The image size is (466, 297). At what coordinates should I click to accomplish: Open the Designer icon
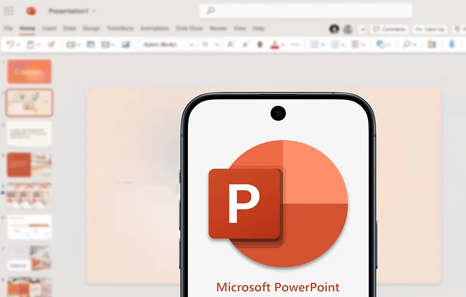pyautogui.click(x=432, y=45)
